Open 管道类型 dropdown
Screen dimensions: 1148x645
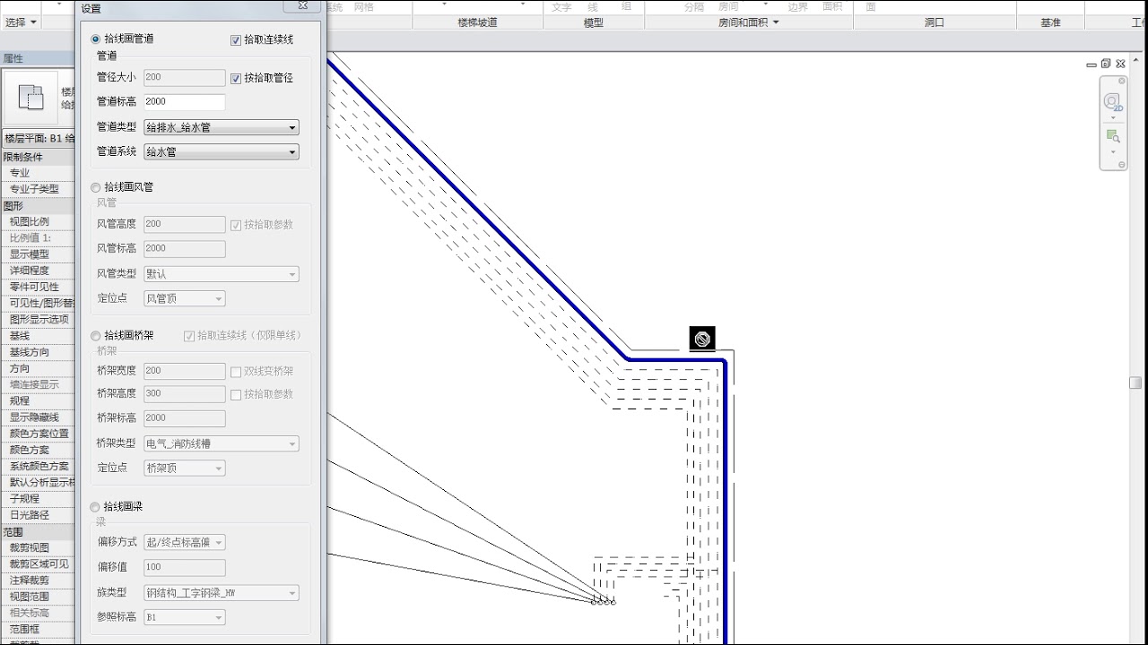tap(222, 128)
